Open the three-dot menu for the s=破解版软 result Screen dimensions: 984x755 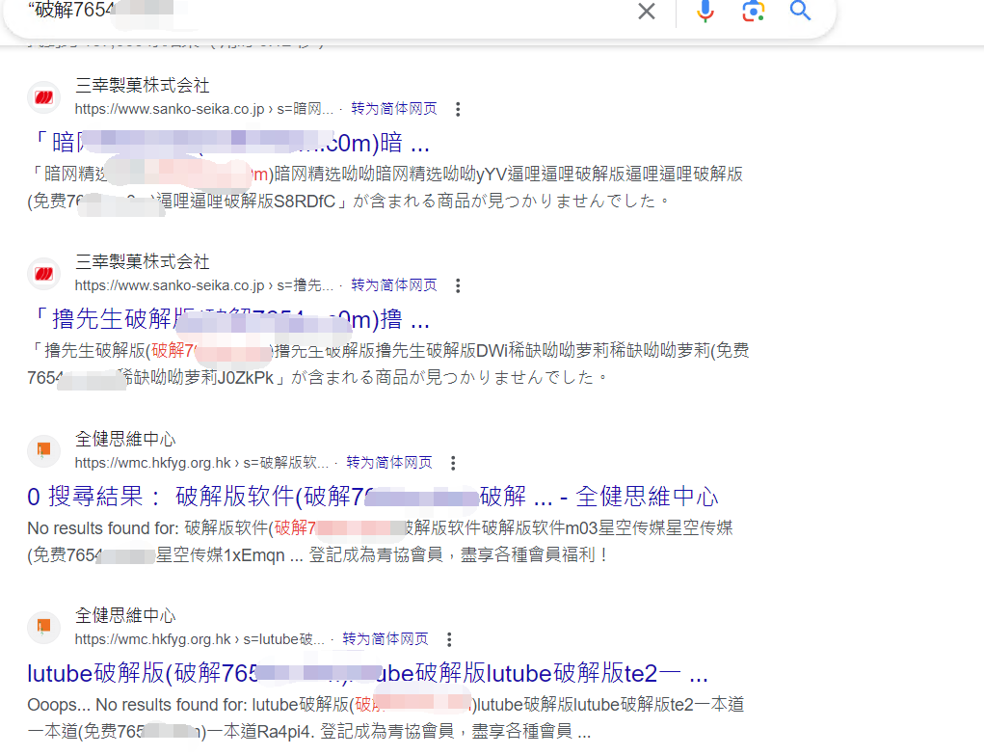tap(453, 463)
